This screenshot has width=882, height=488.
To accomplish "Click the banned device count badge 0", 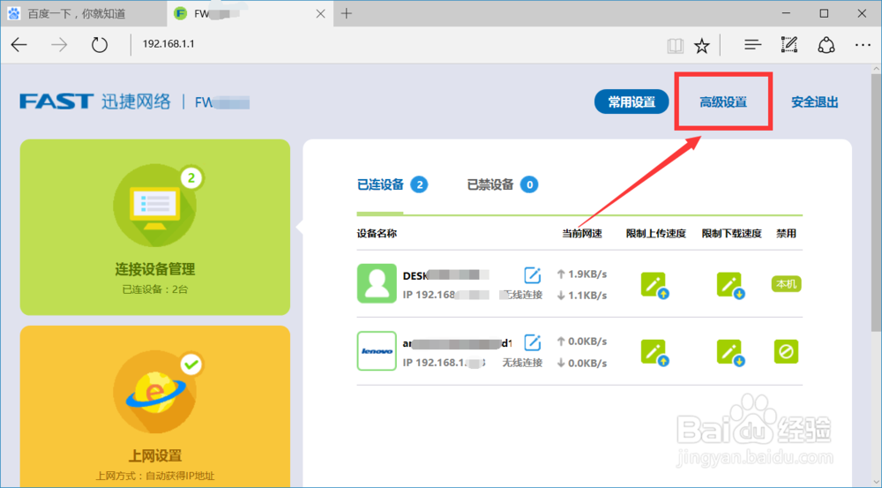I will click(528, 184).
